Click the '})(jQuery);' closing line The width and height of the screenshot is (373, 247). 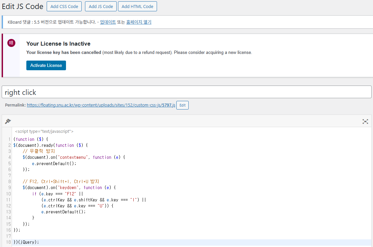[26, 242]
